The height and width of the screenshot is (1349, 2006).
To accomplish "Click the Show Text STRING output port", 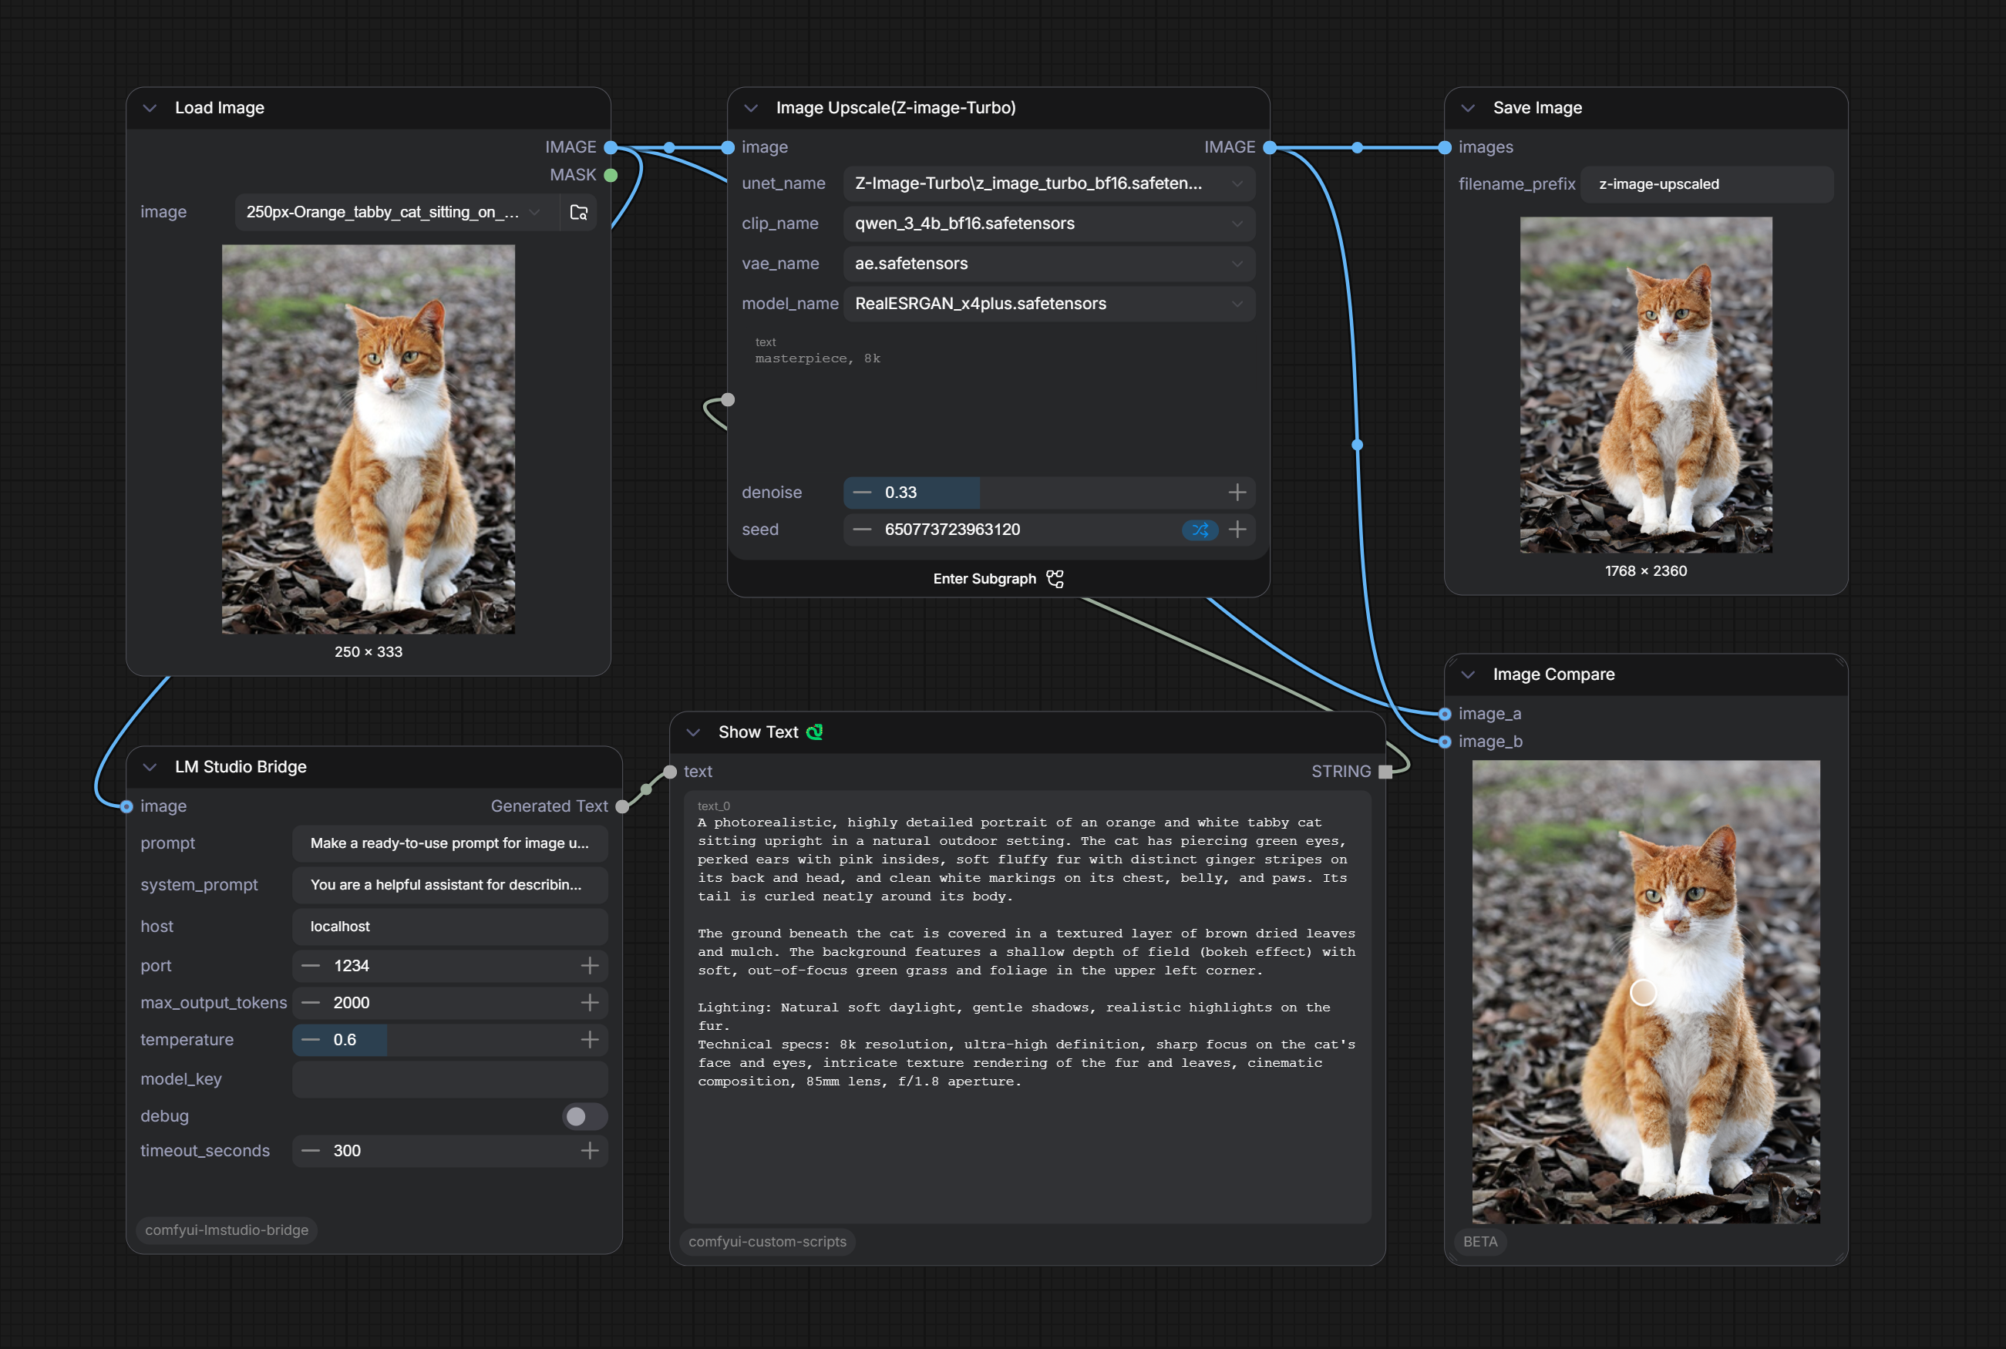I will point(1385,772).
